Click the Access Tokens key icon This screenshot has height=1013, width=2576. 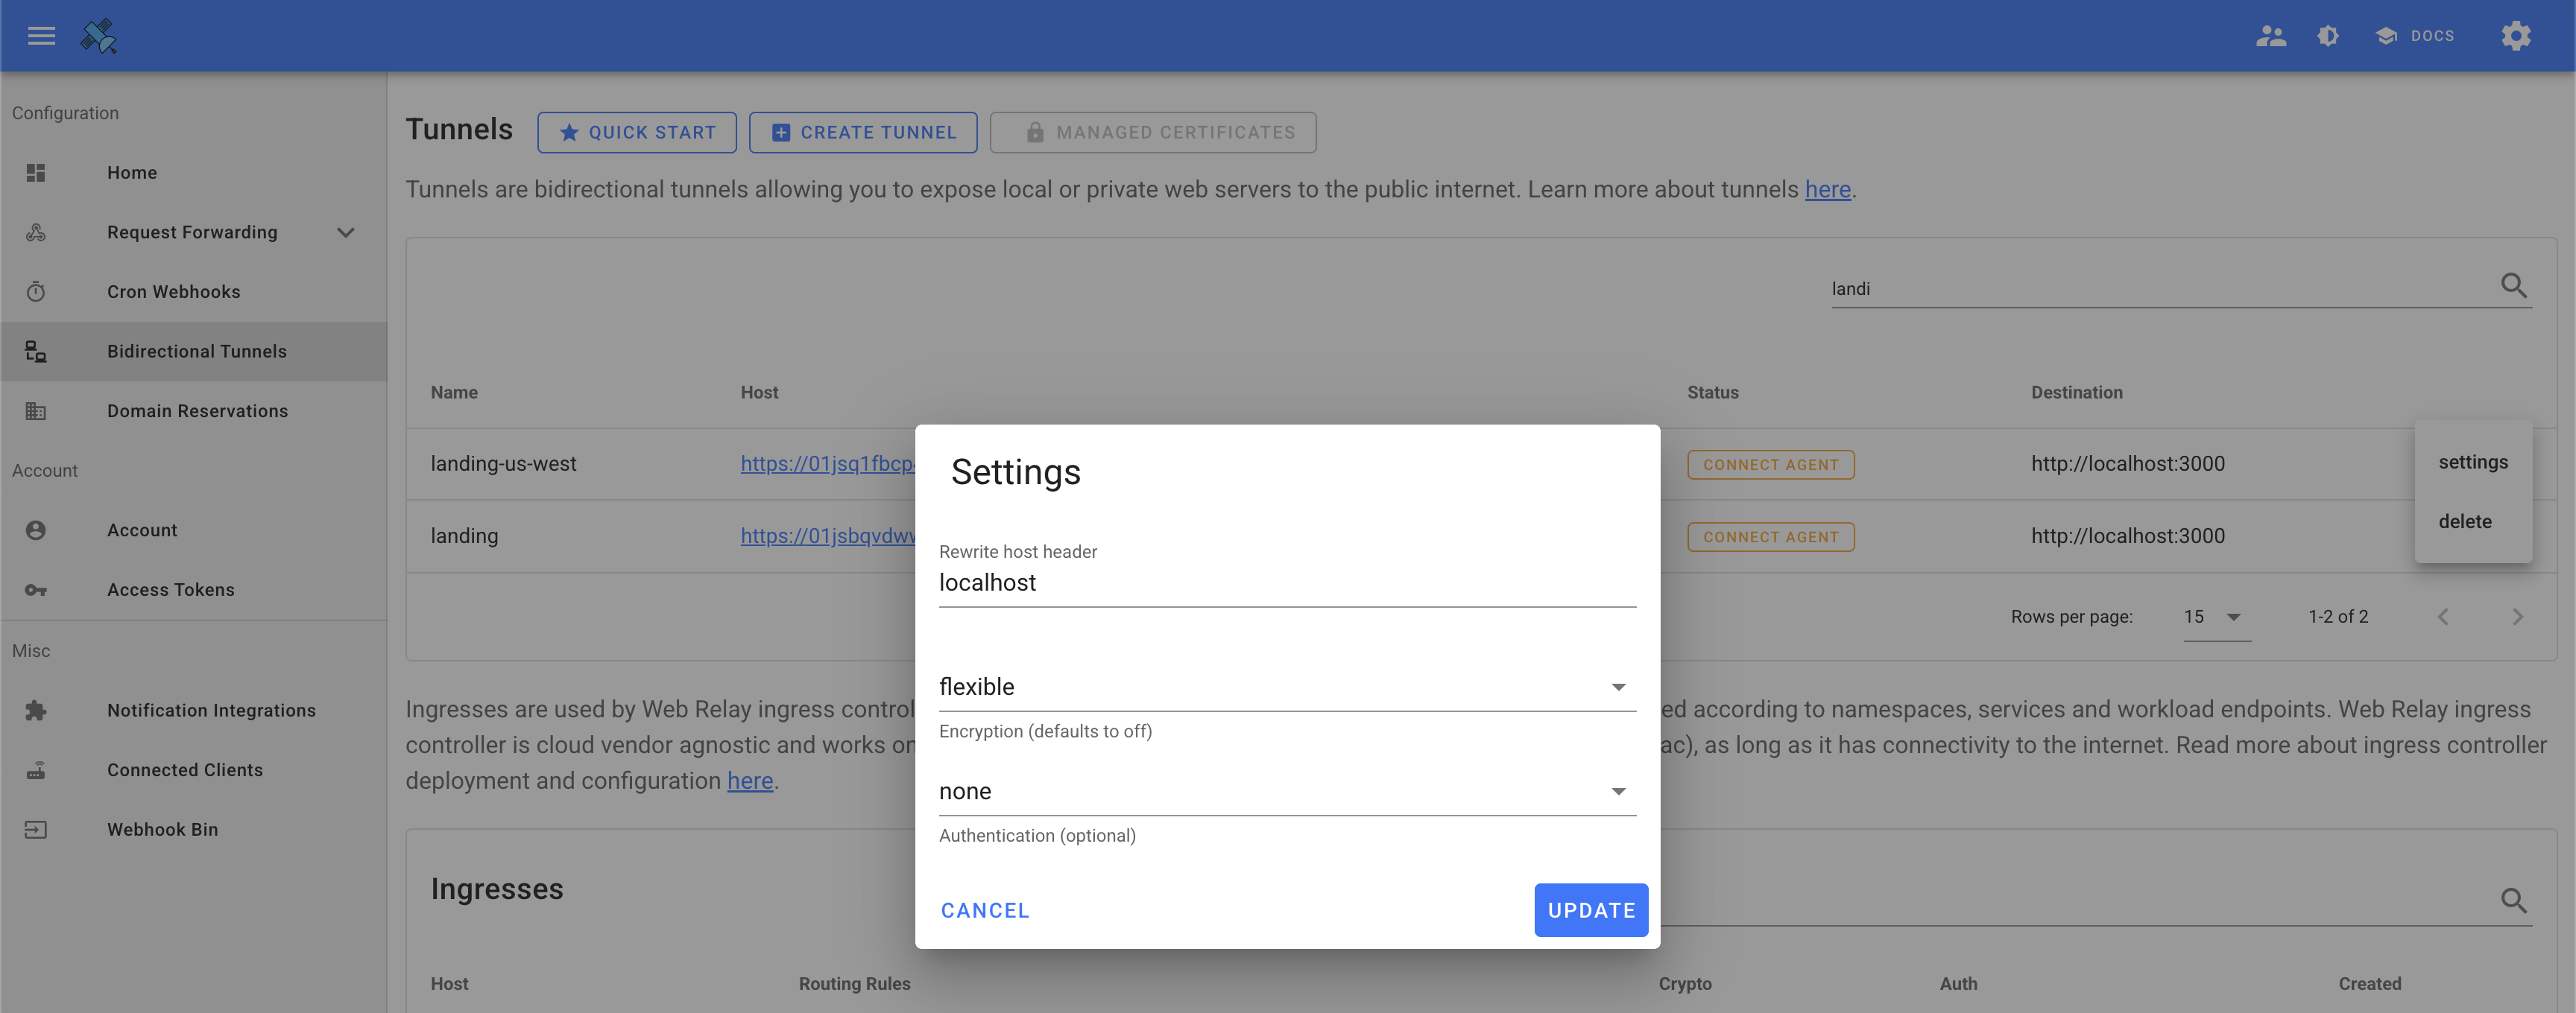(x=36, y=591)
